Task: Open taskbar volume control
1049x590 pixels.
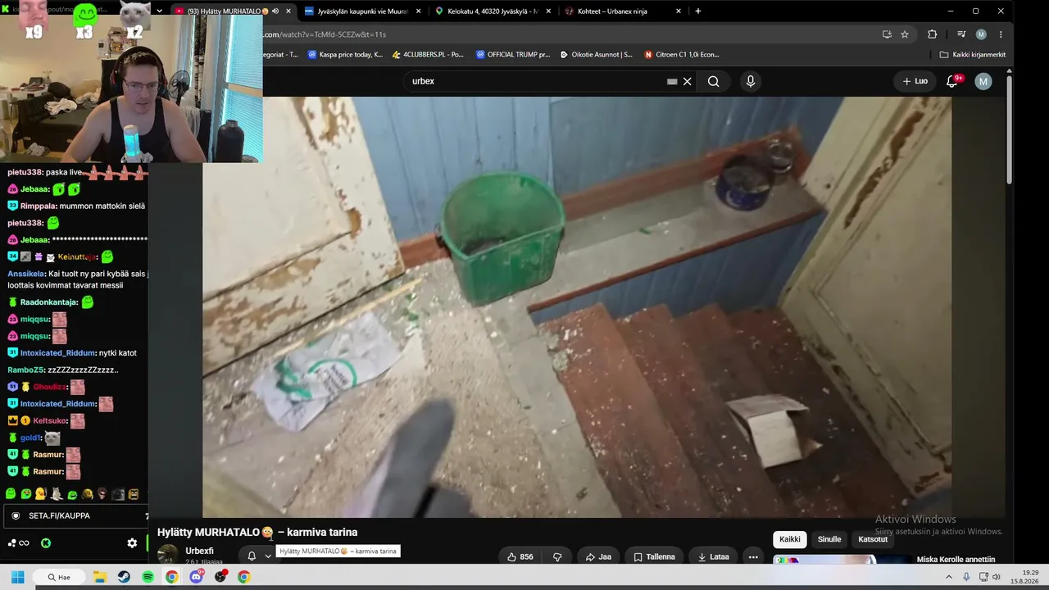Action: point(997,577)
